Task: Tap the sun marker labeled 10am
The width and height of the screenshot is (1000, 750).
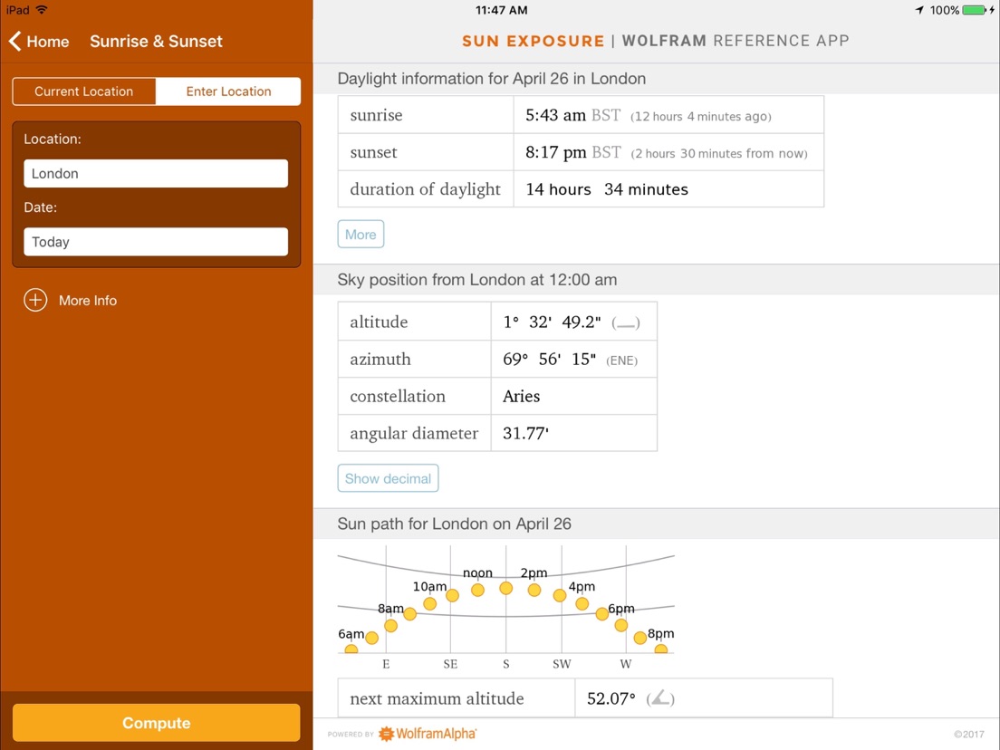Action: [430, 603]
